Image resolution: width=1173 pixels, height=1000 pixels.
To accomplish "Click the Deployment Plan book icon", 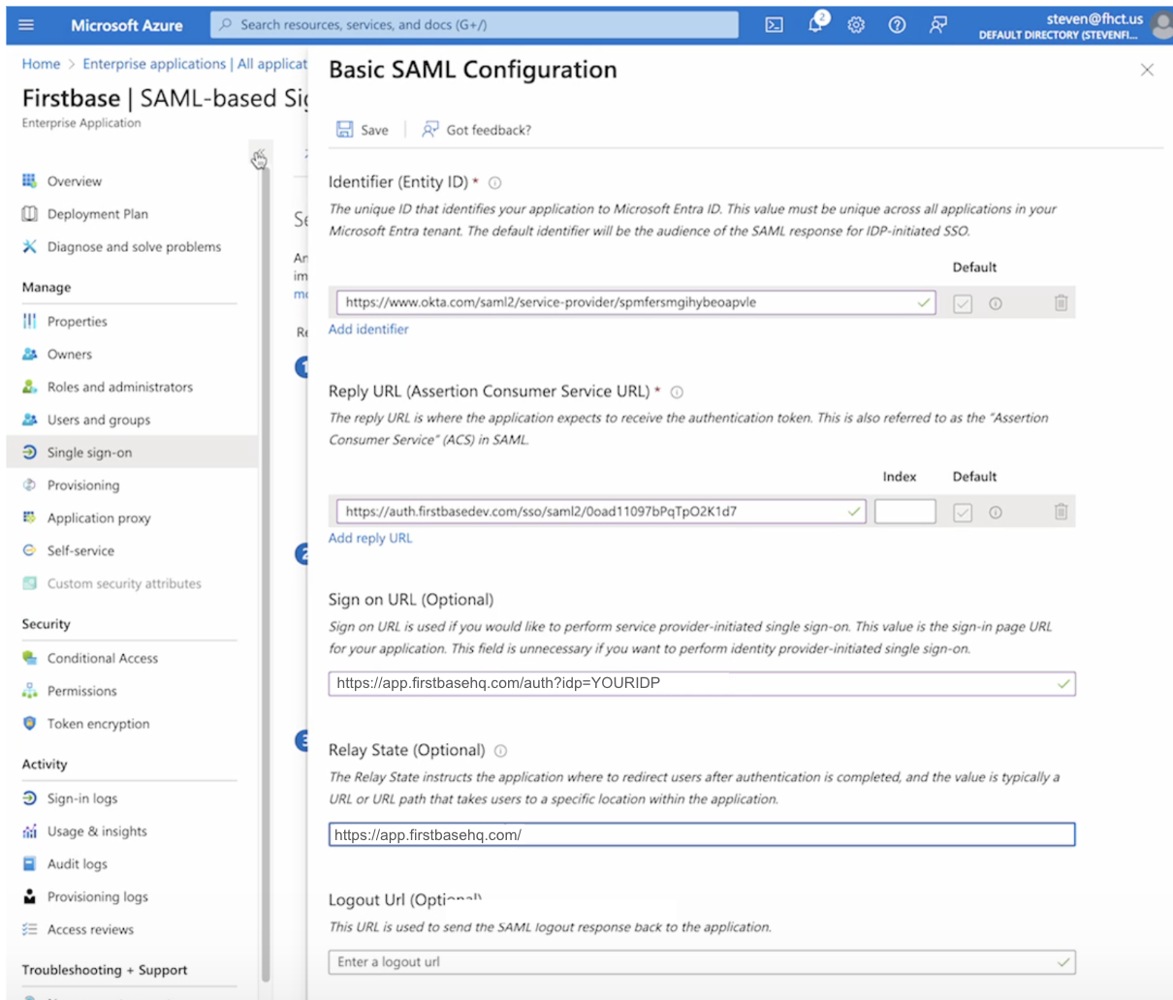I will 29,214.
